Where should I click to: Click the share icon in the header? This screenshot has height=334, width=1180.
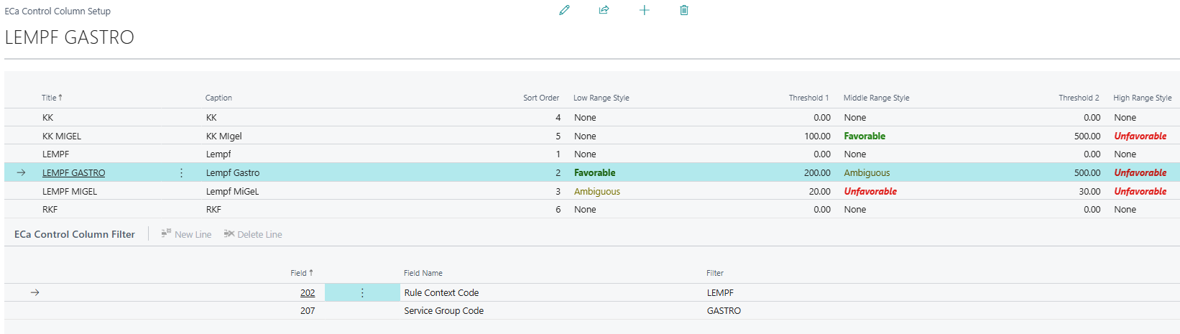pyautogui.click(x=604, y=10)
